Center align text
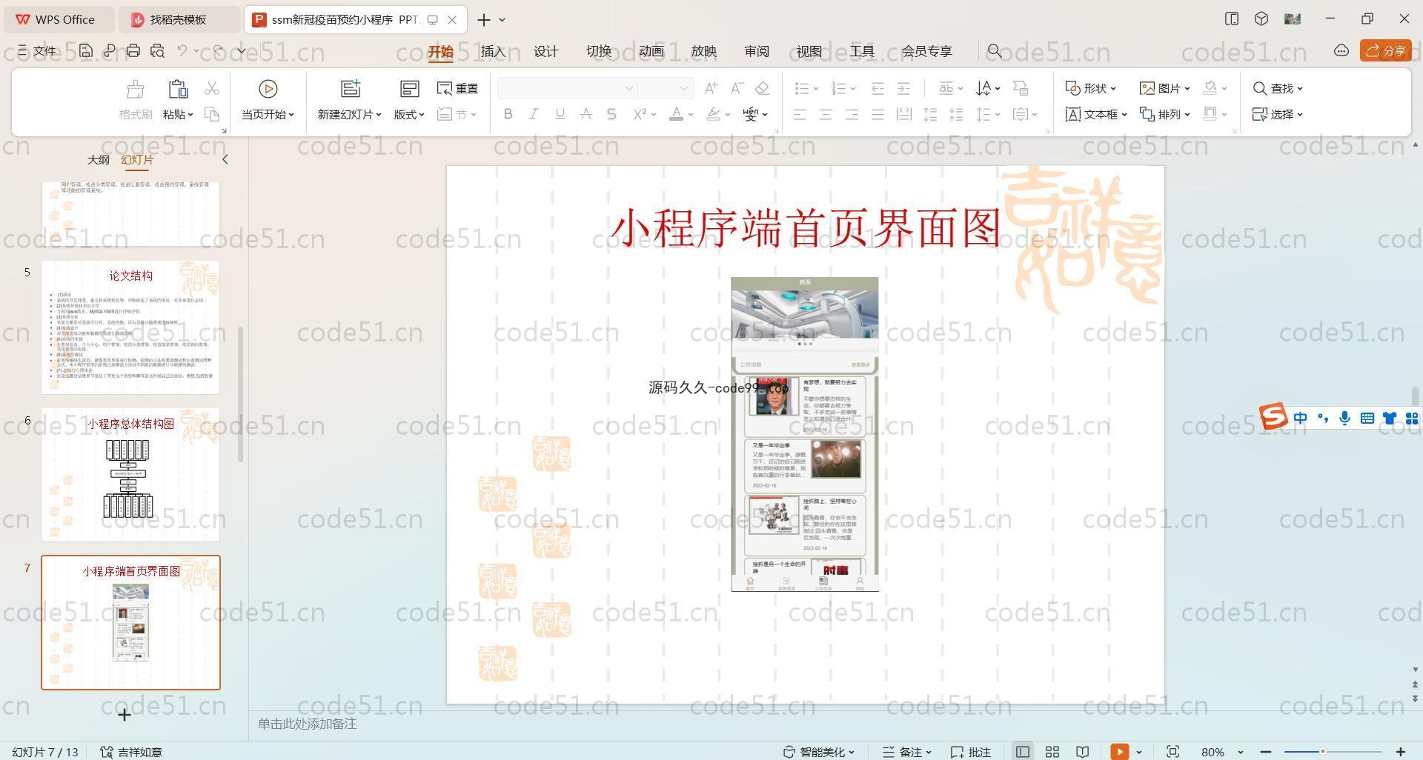Image resolution: width=1423 pixels, height=760 pixels. (826, 114)
